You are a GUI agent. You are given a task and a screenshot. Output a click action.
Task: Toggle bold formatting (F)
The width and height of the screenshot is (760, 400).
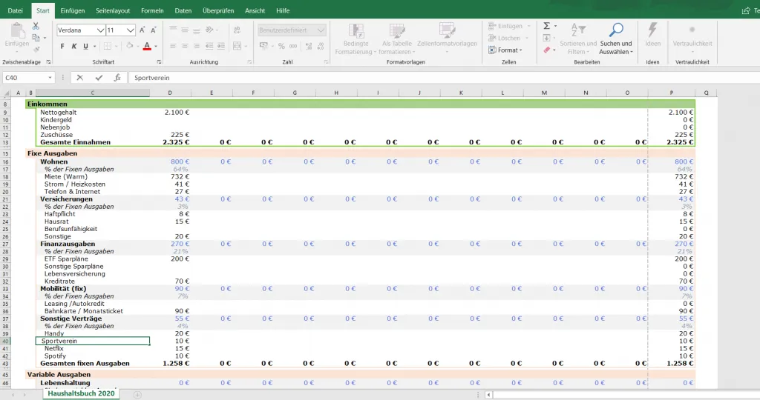(x=63, y=46)
